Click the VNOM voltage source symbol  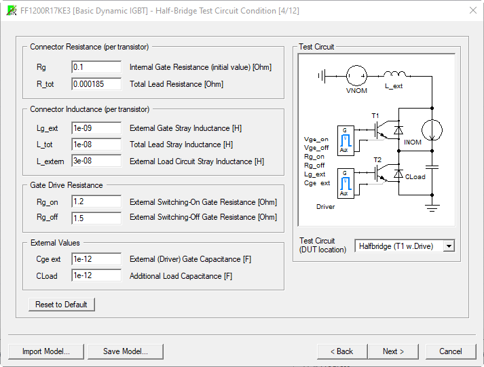pos(356,75)
